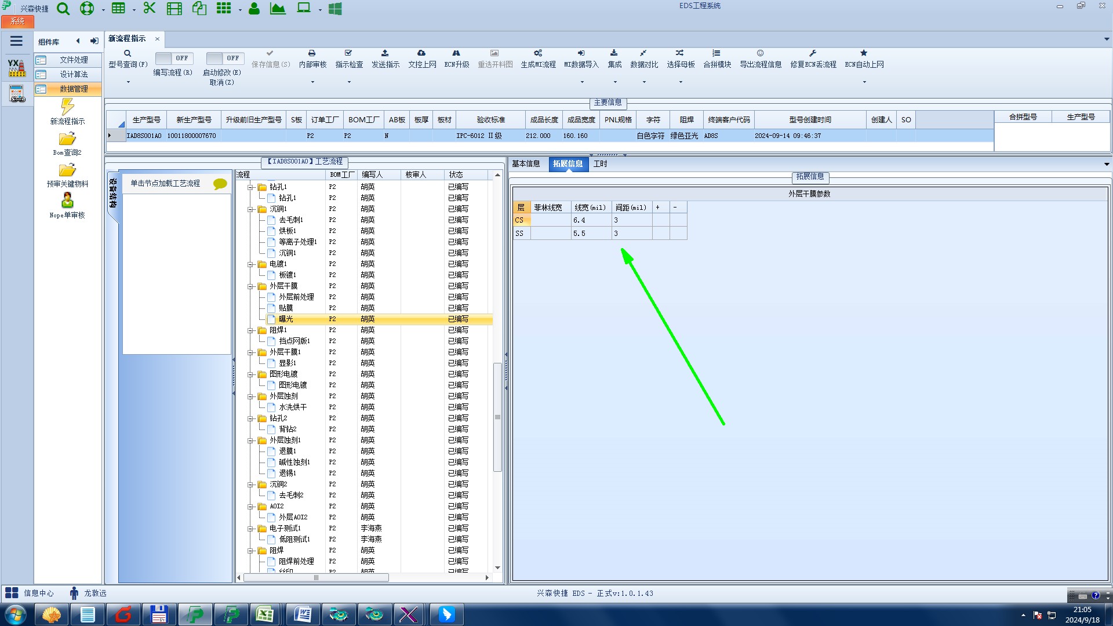Toggle the 启动修改 OFF switch
This screenshot has height=626, width=1113.
[x=225, y=58]
